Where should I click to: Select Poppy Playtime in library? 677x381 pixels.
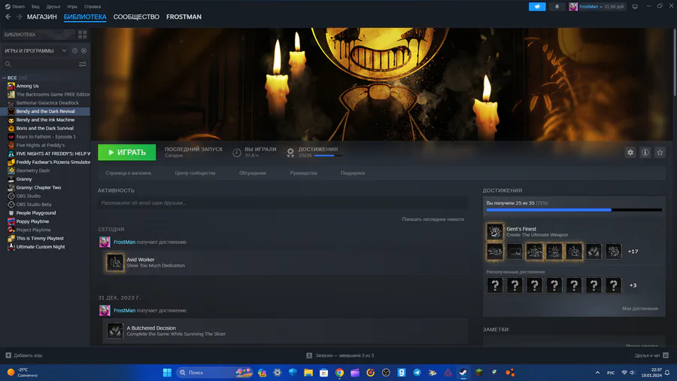tap(33, 221)
